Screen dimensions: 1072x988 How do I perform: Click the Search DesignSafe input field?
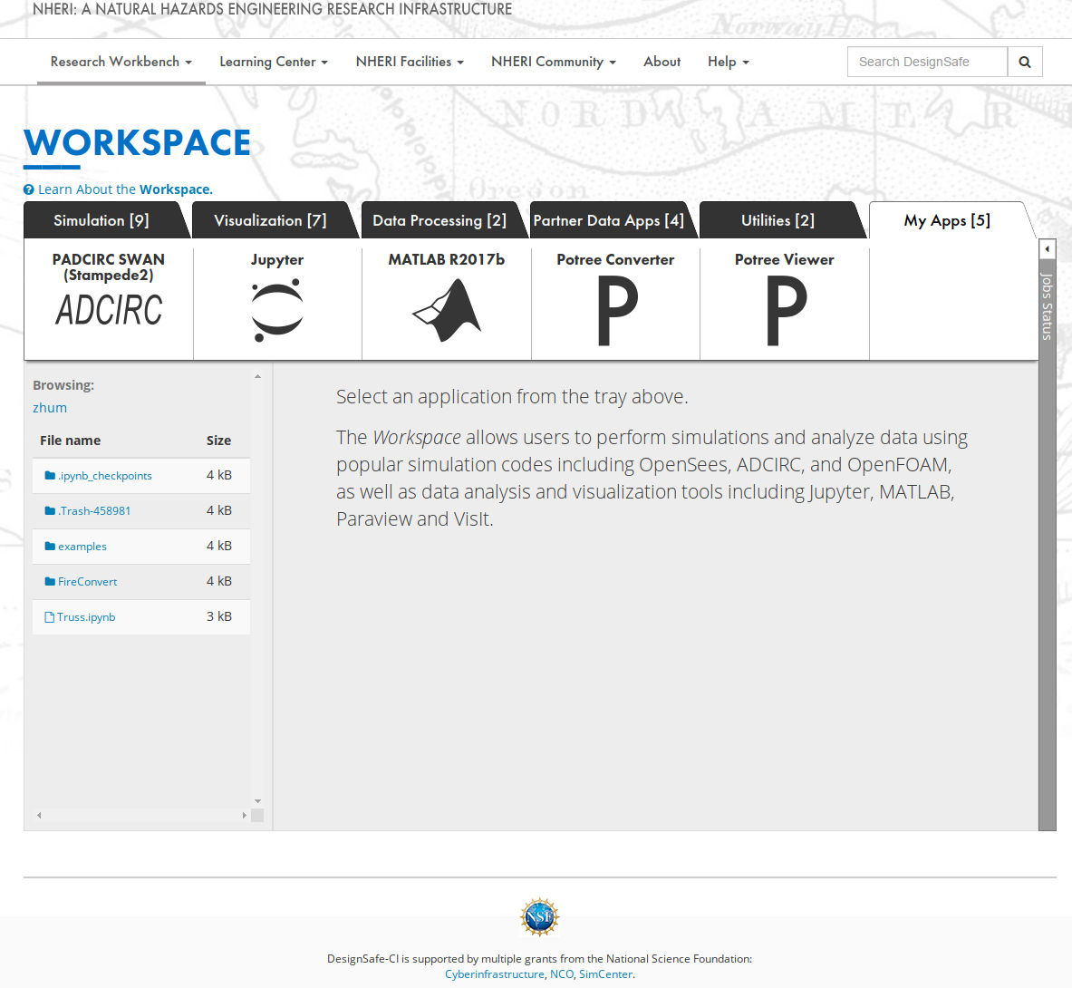[927, 62]
